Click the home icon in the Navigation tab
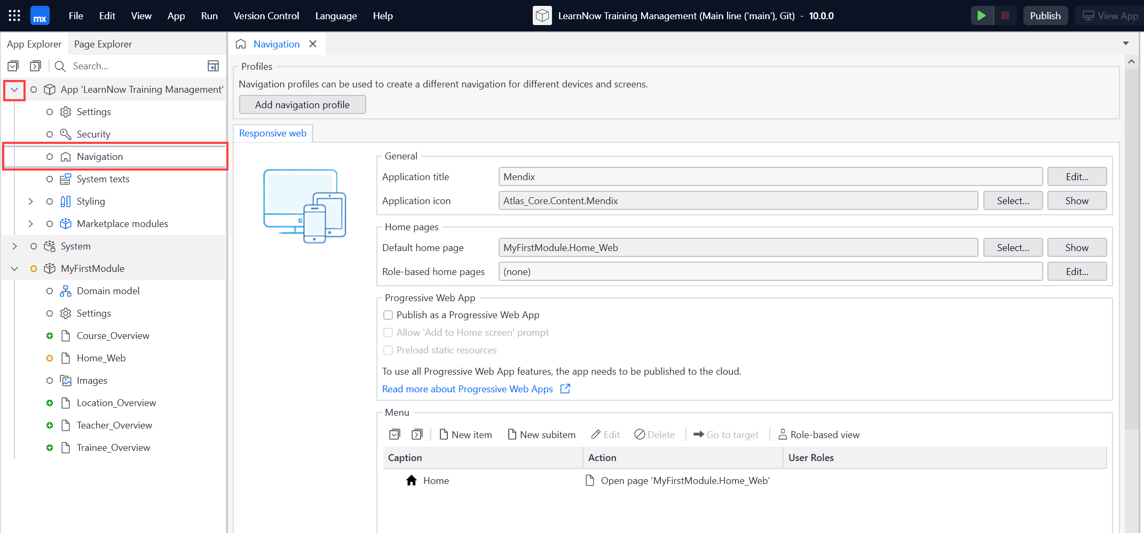The width and height of the screenshot is (1144, 533). 241,44
